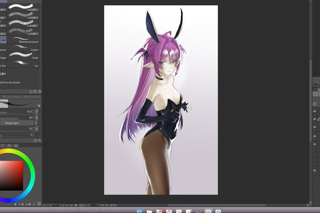Open the Add from downloads link
Screen dimensions: 320x213
click(x=10, y=82)
